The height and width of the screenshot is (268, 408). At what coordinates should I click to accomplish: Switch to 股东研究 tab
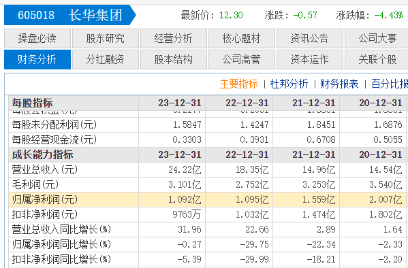106,39
